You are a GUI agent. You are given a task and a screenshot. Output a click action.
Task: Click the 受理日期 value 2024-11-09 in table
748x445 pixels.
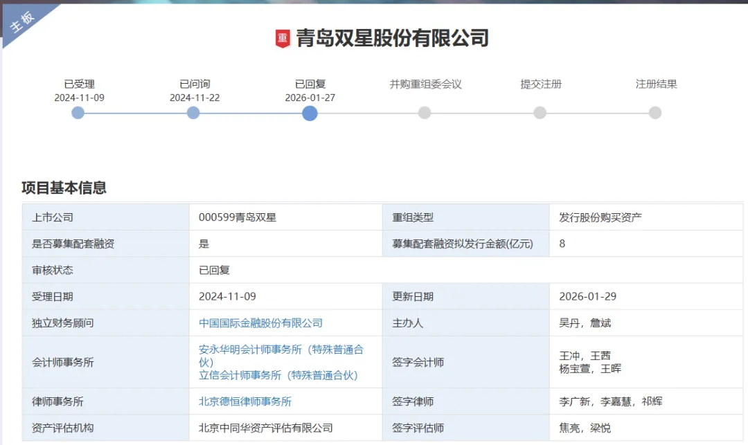coord(227,296)
